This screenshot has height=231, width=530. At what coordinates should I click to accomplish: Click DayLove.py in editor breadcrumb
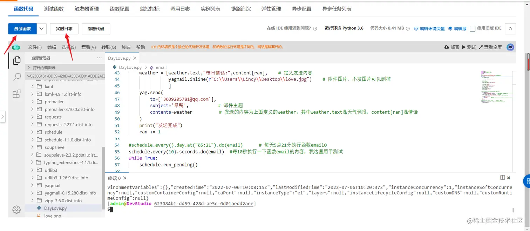(128, 67)
